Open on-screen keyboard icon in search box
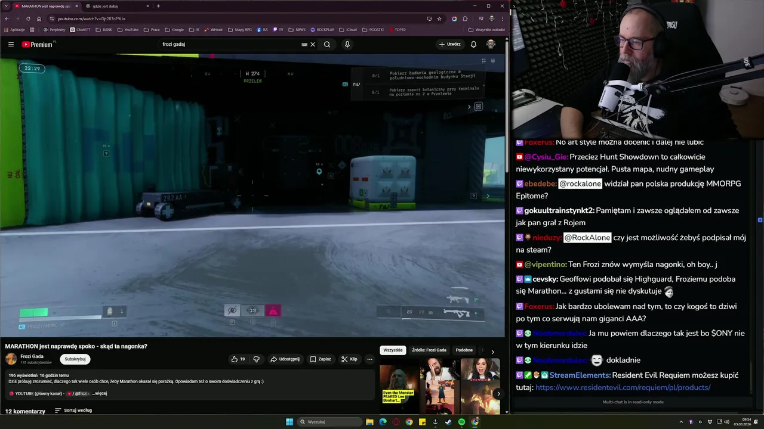This screenshot has height=429, width=764. tap(304, 44)
